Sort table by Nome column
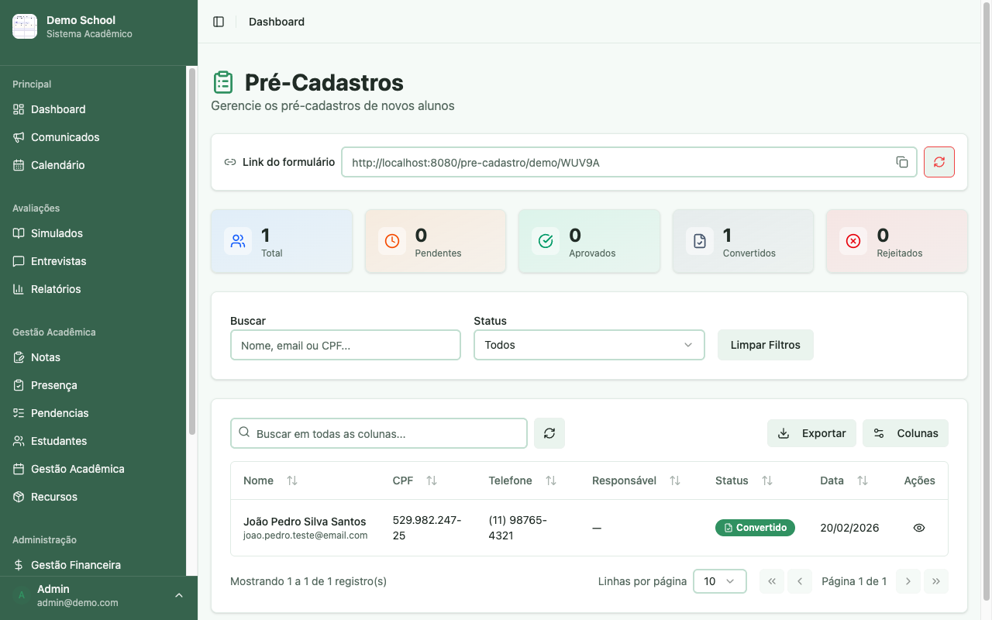Screen dimensions: 992x620 pyautogui.click(x=291, y=480)
